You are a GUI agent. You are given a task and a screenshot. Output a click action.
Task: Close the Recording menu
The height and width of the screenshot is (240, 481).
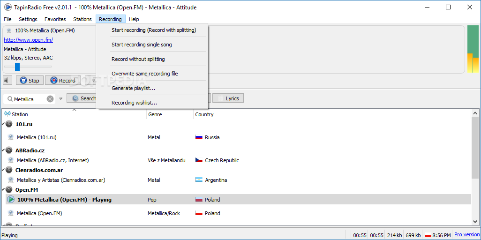(x=111, y=19)
